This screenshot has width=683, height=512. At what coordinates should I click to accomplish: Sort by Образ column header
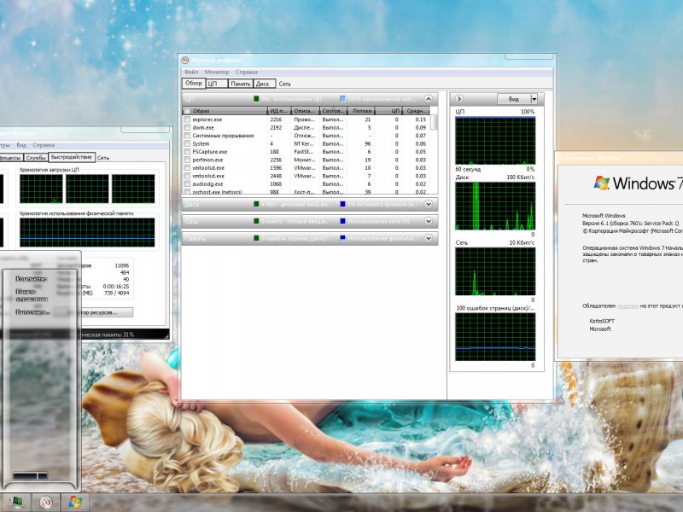coord(225,111)
